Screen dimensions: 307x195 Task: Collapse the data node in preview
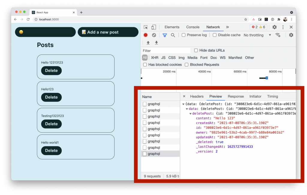click(187, 109)
